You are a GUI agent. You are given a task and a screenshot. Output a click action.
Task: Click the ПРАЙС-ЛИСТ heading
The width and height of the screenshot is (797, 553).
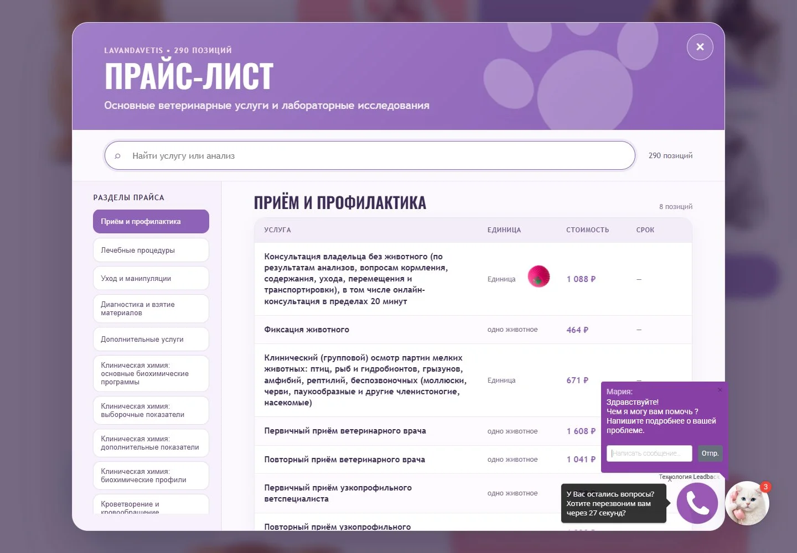point(189,76)
